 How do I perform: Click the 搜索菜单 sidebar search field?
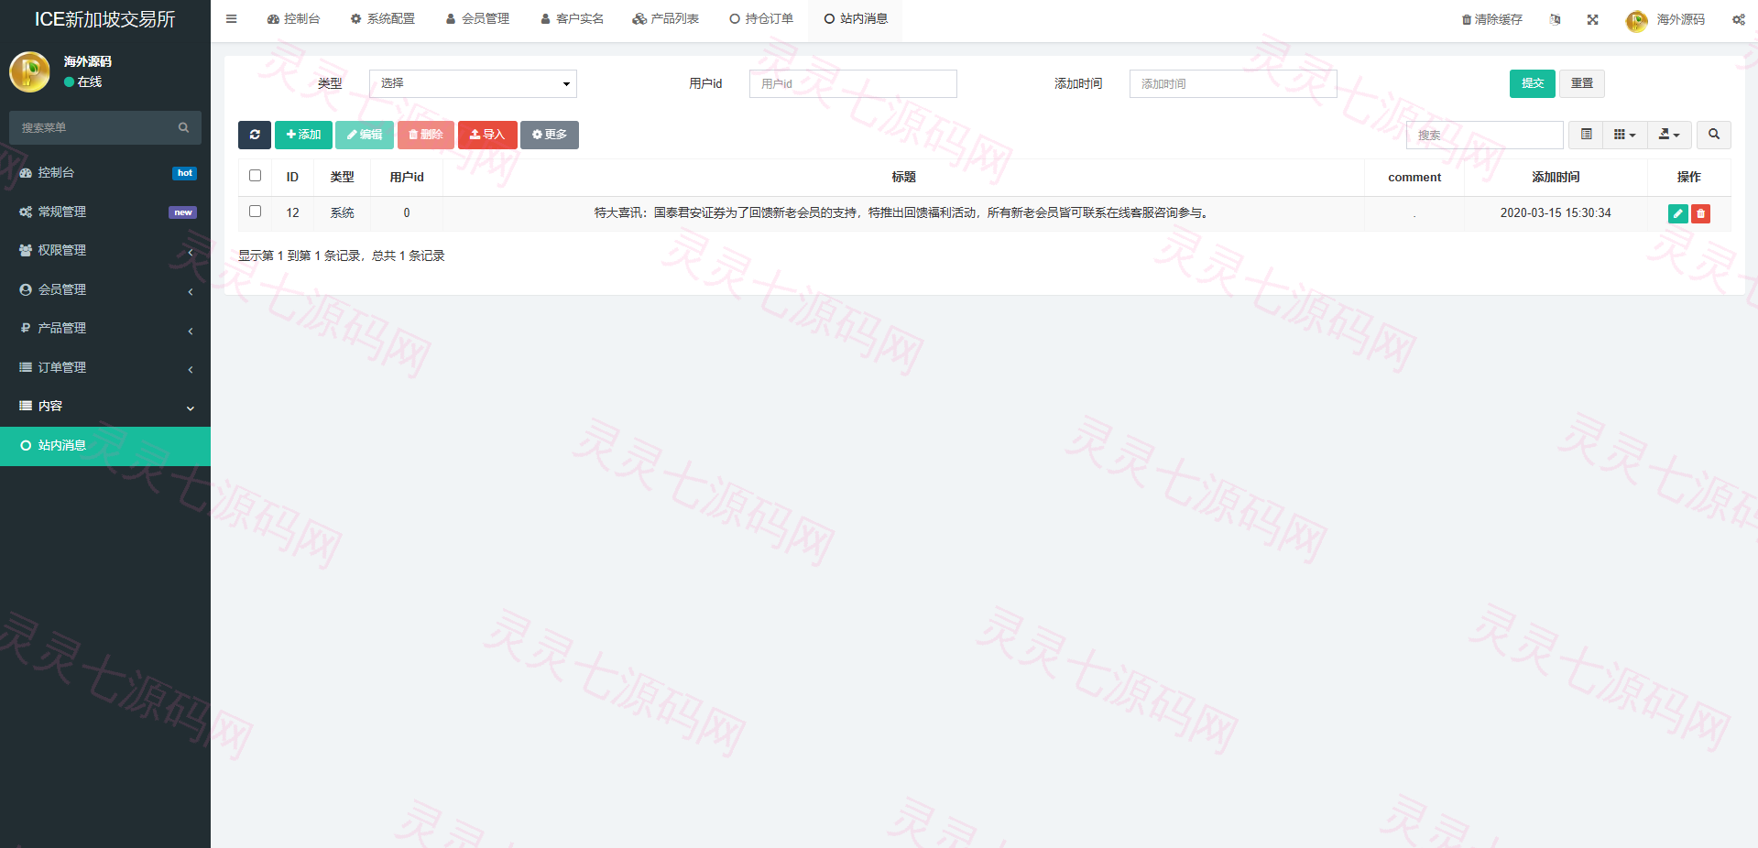click(105, 127)
